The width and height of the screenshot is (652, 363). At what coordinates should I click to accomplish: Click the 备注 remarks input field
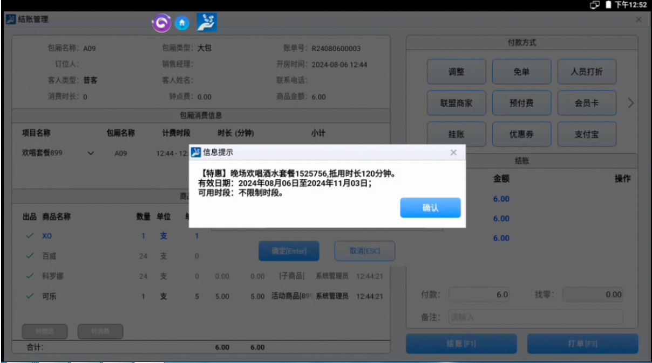pos(535,317)
